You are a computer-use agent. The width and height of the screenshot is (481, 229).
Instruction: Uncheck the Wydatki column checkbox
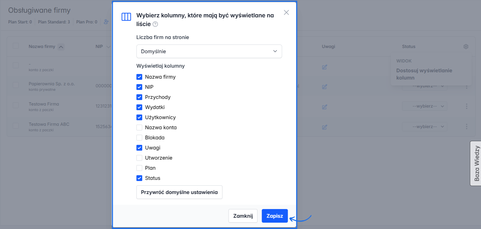pyautogui.click(x=139, y=107)
